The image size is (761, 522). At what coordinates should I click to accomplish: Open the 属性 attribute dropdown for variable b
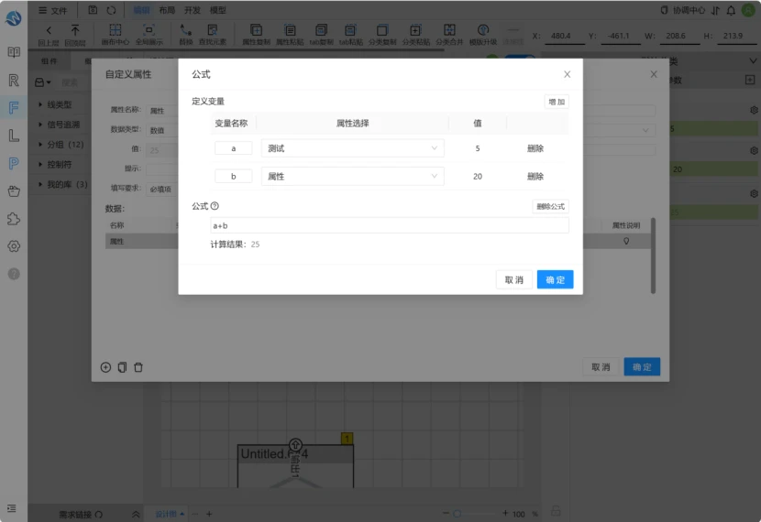coord(352,177)
